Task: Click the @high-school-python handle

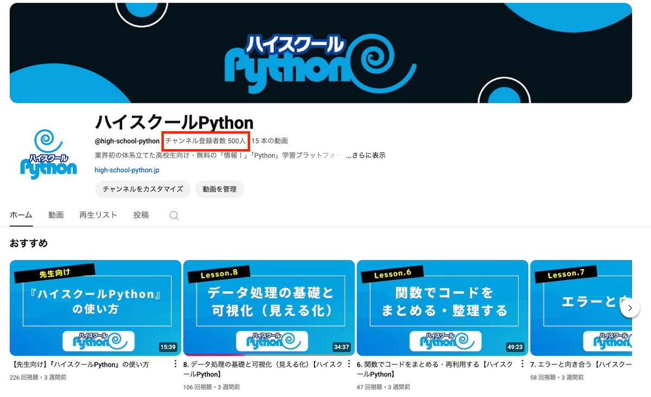Action: [127, 141]
